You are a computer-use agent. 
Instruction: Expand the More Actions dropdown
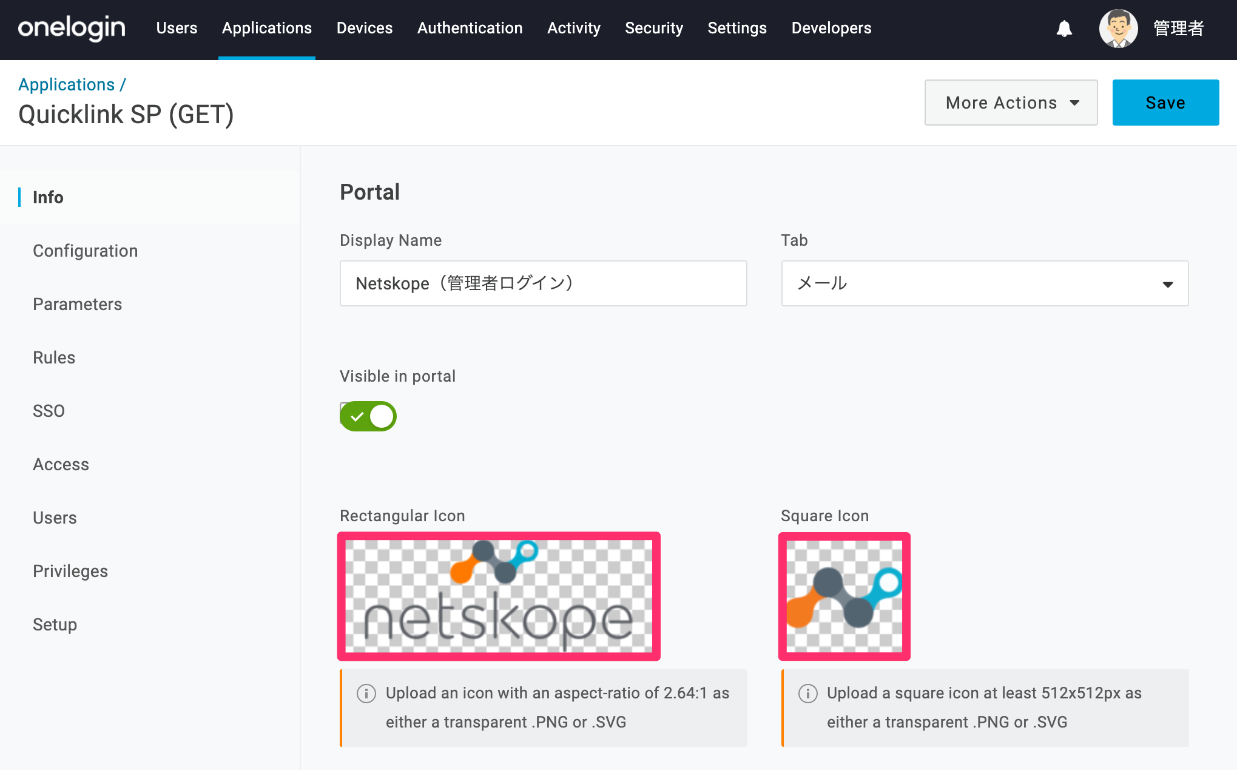(1011, 103)
